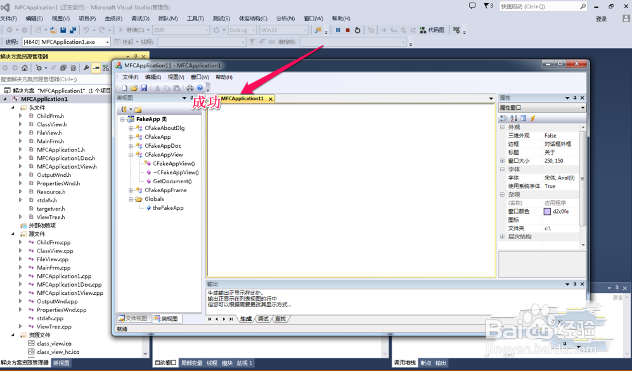Open the process dropdown showing MFCApplication1.exe
Screen dimensions: 632x371
coord(66,42)
